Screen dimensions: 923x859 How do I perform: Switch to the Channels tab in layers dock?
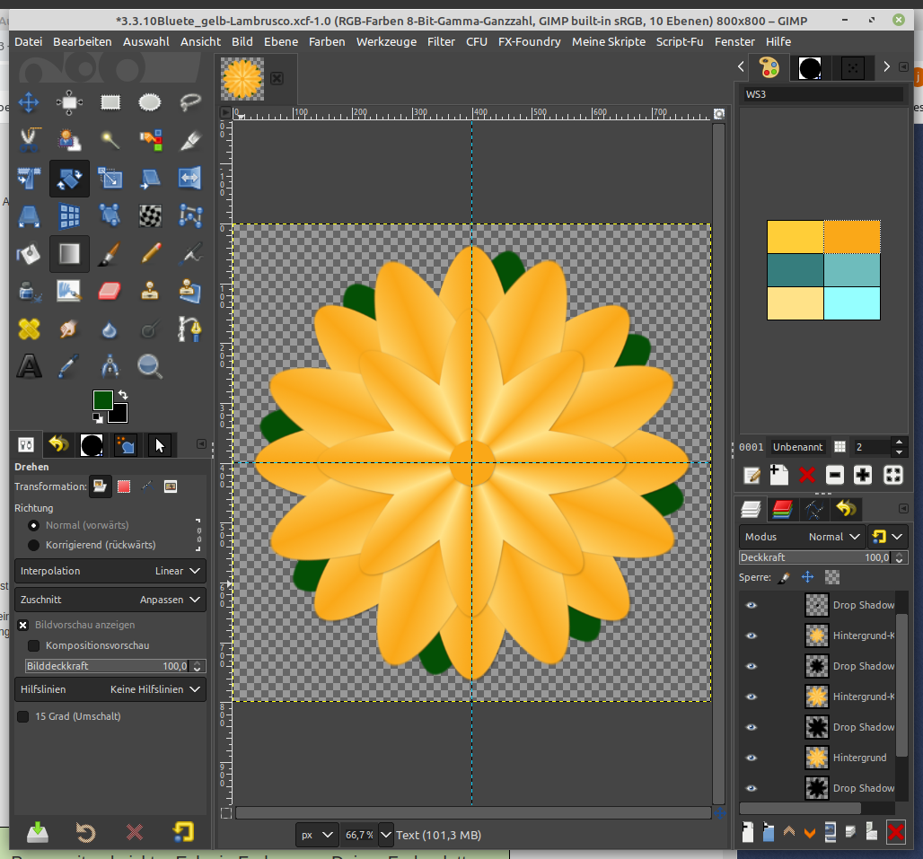[782, 511]
